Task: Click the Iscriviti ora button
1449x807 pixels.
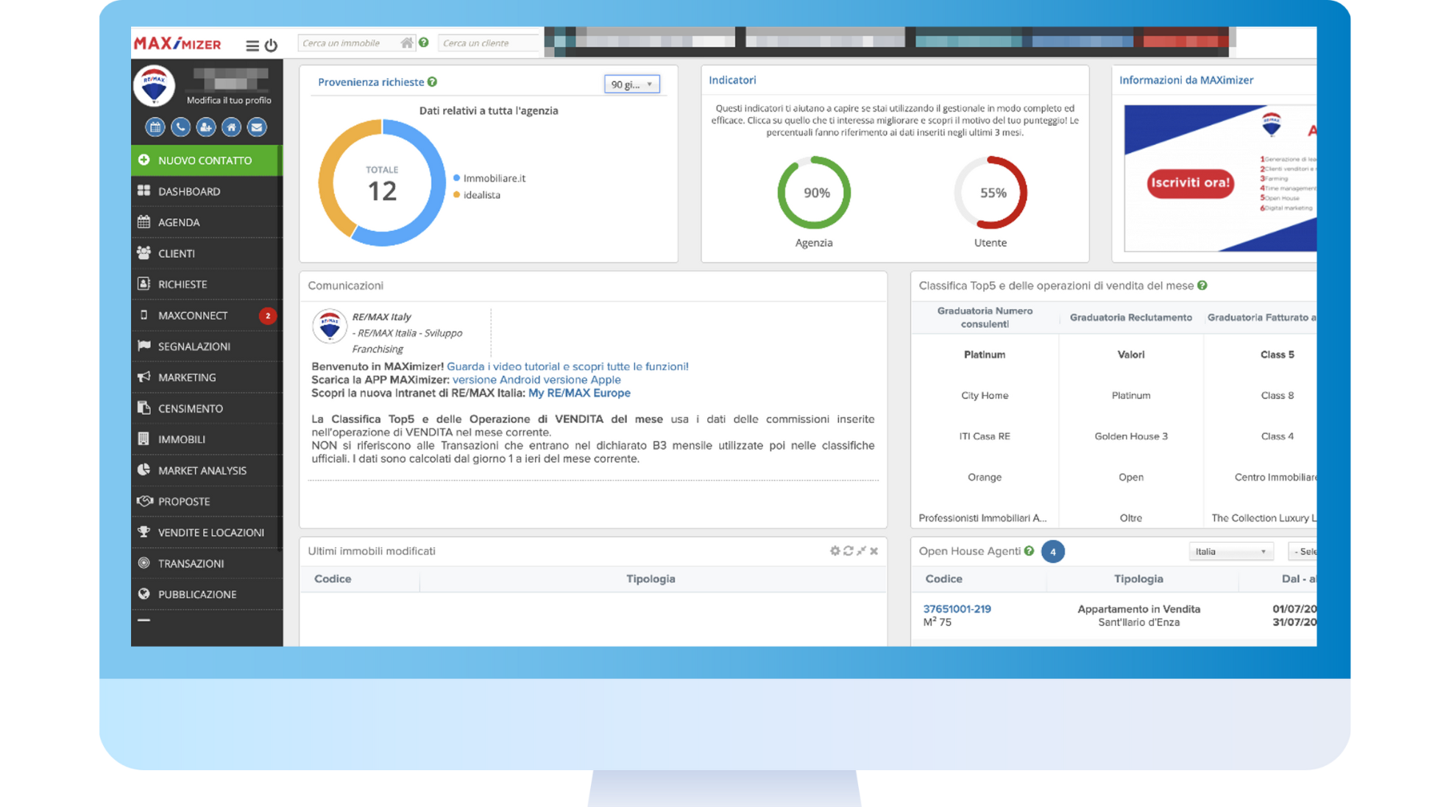Action: tap(1189, 183)
